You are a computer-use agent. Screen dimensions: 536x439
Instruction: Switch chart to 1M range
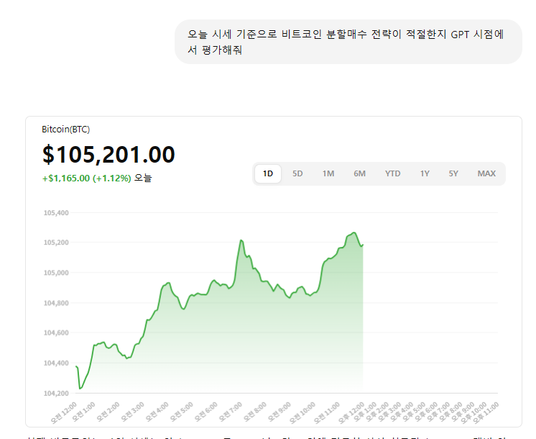[x=328, y=173]
